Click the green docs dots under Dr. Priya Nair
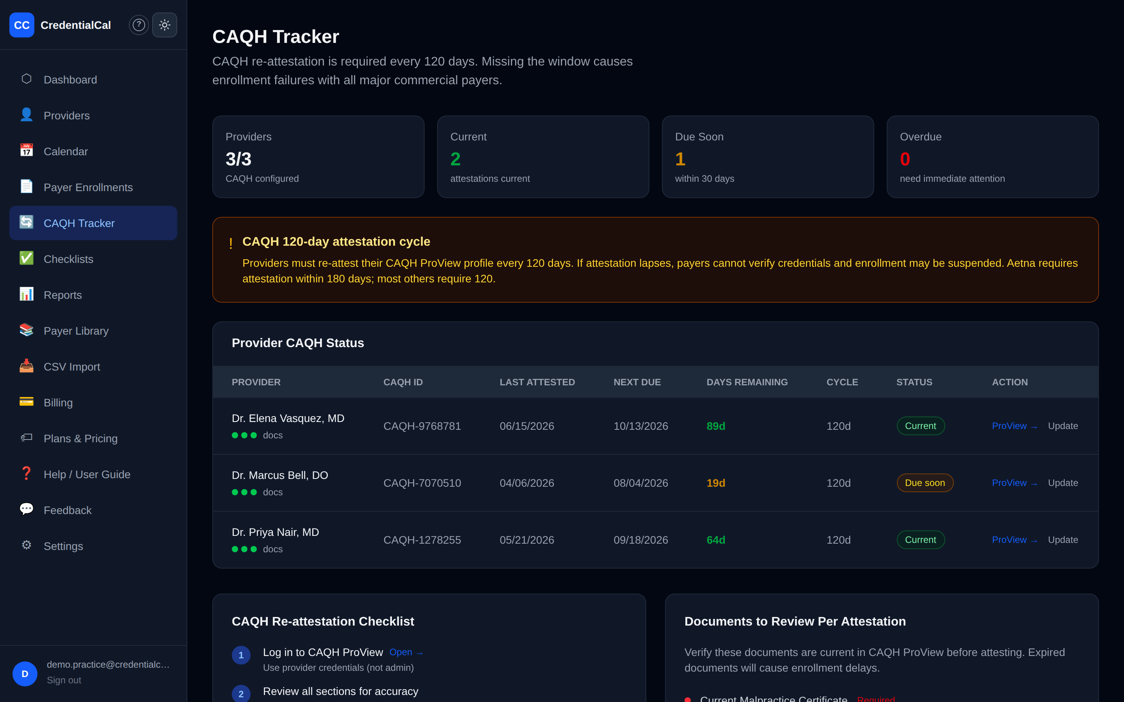 [x=244, y=549]
